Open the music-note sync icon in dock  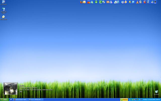(148, 2)
